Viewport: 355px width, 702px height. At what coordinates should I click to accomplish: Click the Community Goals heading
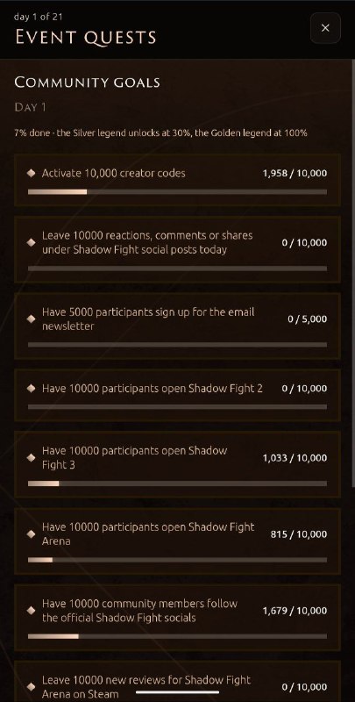click(87, 82)
